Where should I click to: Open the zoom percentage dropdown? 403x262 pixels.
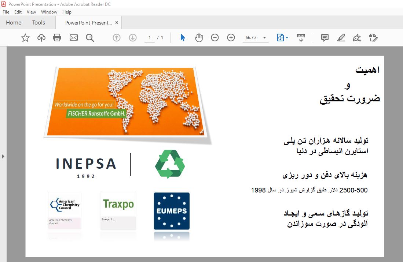(265, 37)
